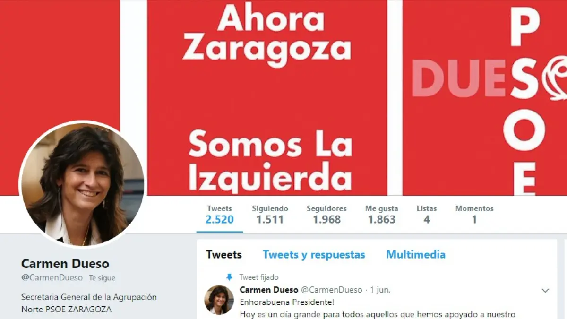567x319 pixels.
Task: View the Siguiendo list of 1.511
Action: click(x=270, y=215)
